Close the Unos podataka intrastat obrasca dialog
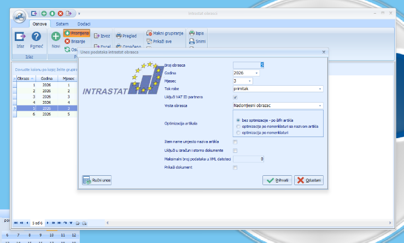 [x=324, y=52]
